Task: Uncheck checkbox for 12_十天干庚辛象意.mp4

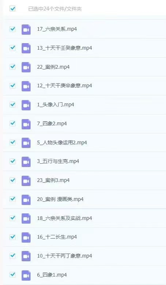Action: [x=12, y=85]
